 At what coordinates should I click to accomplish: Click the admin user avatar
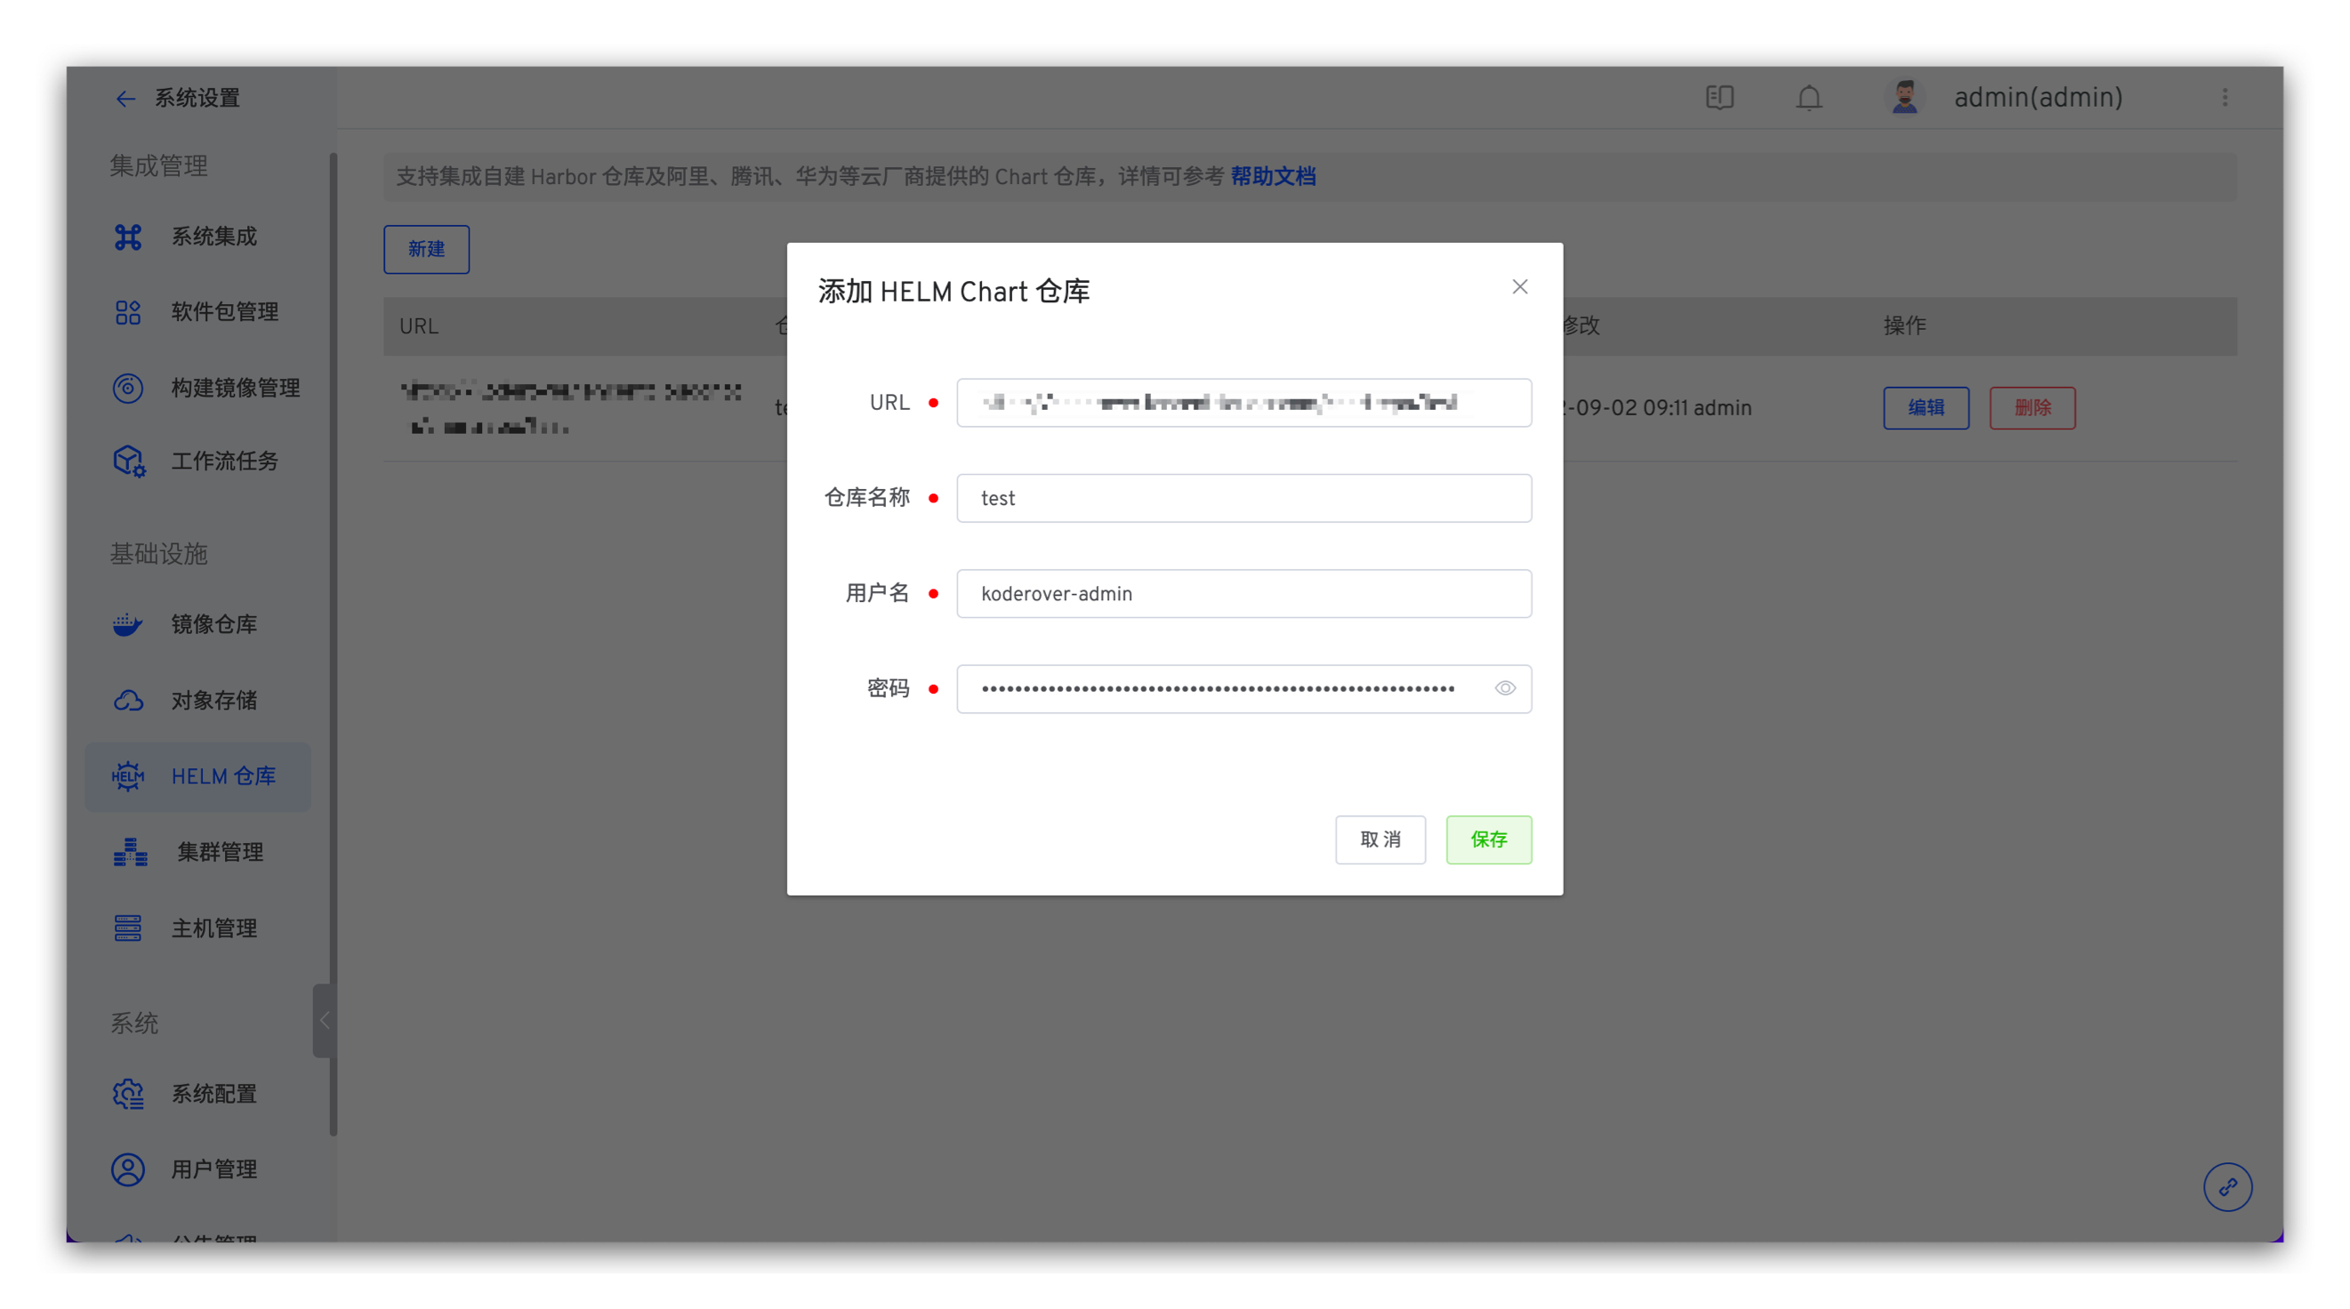click(1903, 98)
